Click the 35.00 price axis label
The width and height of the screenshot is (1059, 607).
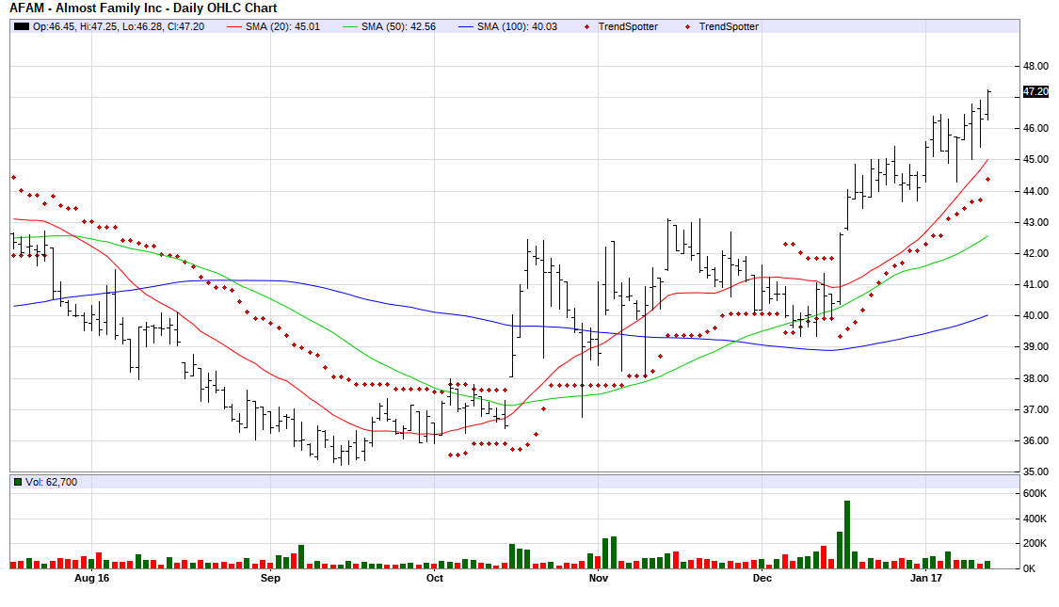click(x=1035, y=471)
